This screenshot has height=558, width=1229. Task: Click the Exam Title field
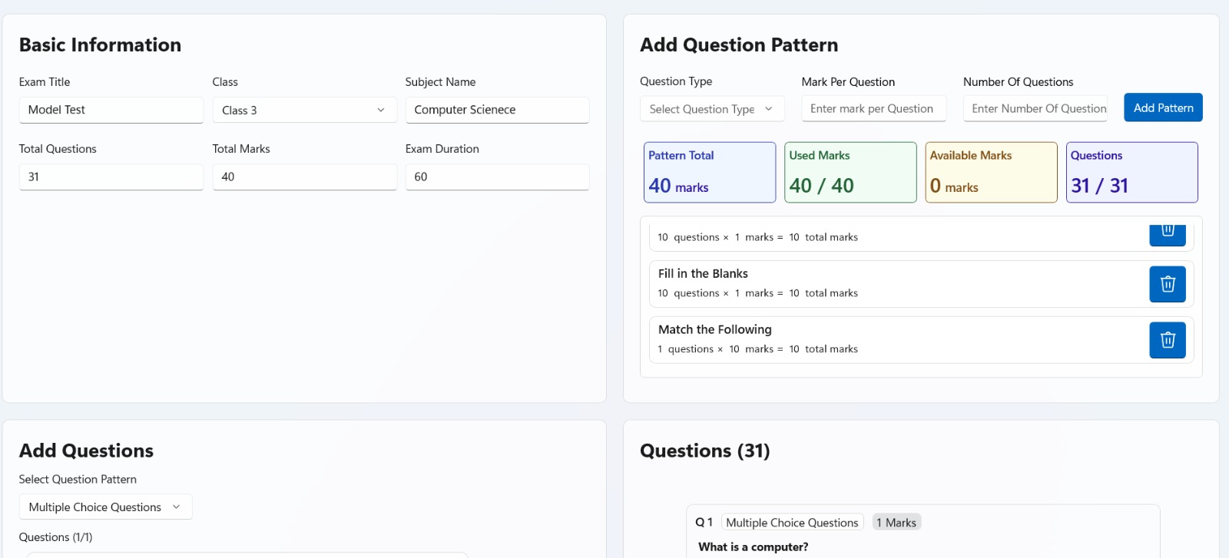[x=111, y=110]
